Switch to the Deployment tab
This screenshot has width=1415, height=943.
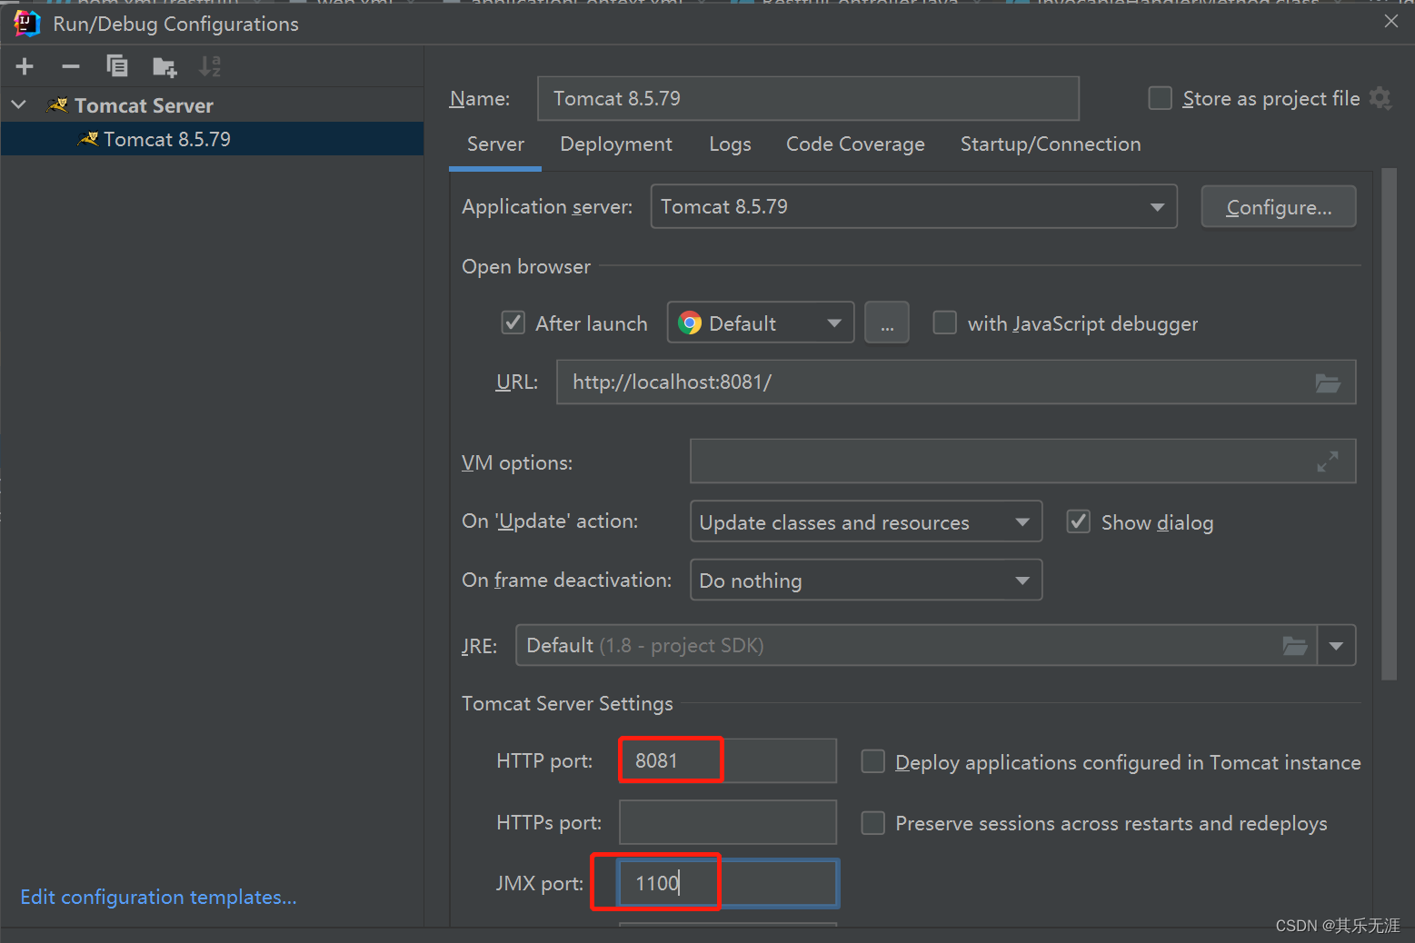tap(616, 144)
